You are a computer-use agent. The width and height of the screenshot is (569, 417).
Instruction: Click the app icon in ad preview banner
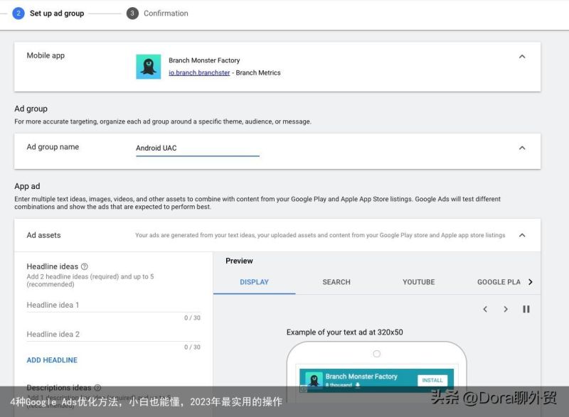314,379
